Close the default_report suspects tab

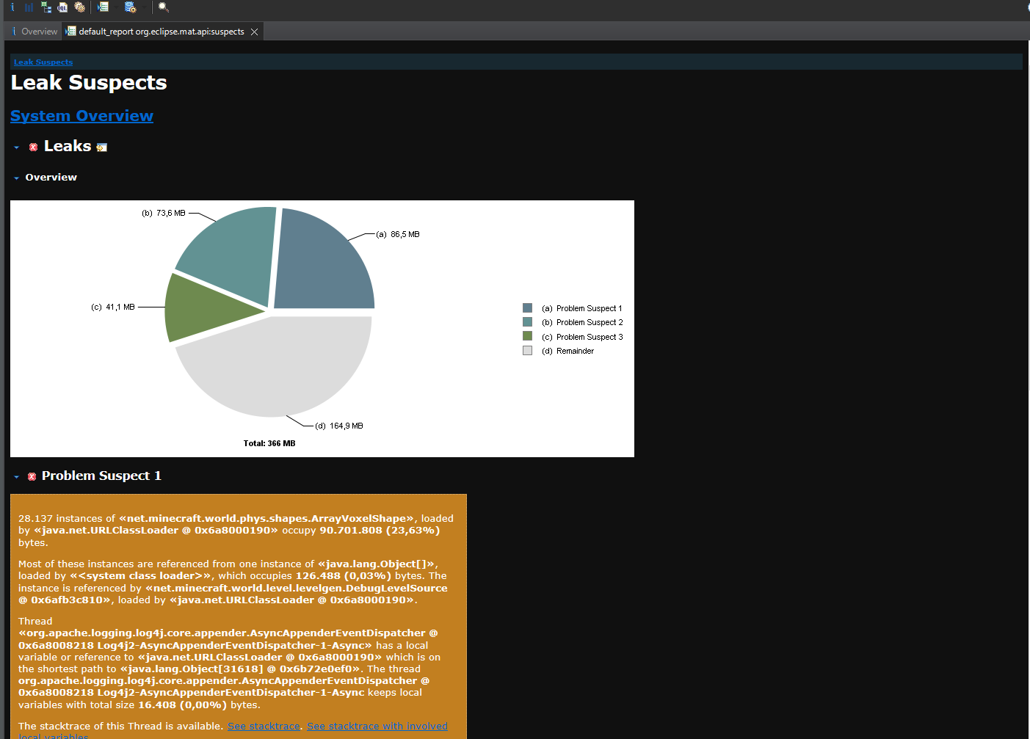pyautogui.click(x=255, y=32)
